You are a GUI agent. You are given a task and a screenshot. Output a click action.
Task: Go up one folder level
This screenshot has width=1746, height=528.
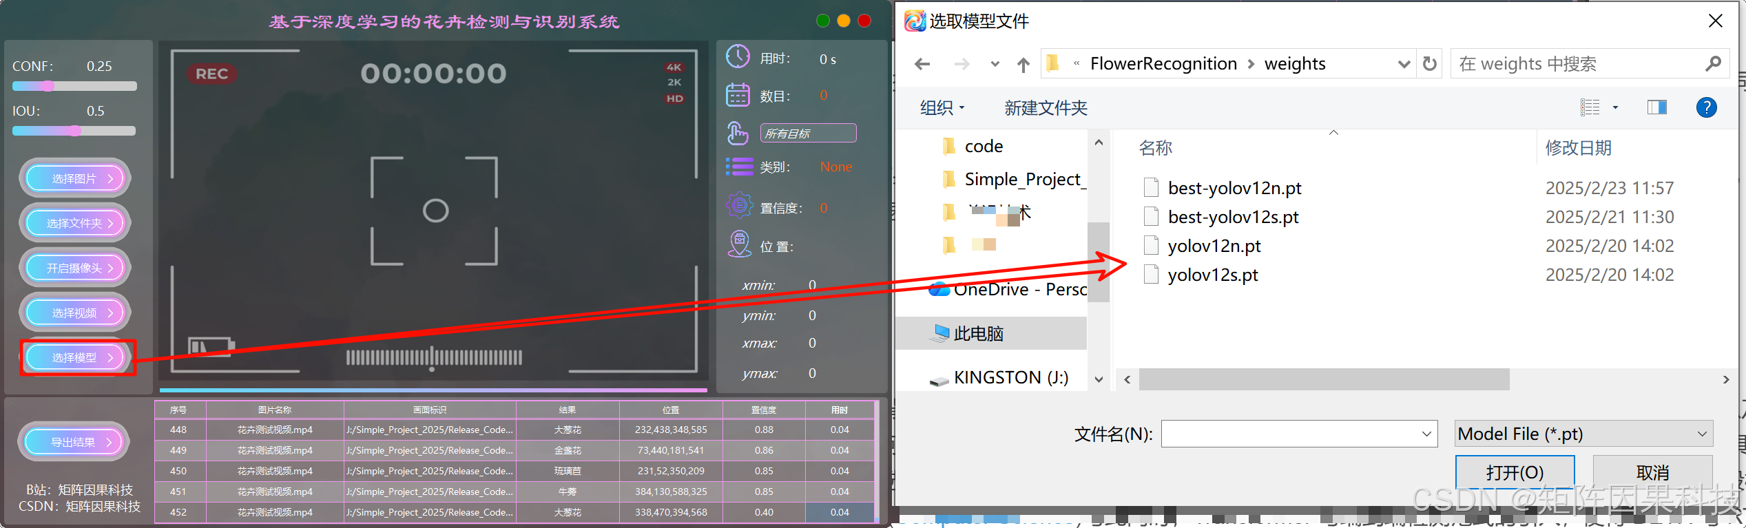(1023, 65)
